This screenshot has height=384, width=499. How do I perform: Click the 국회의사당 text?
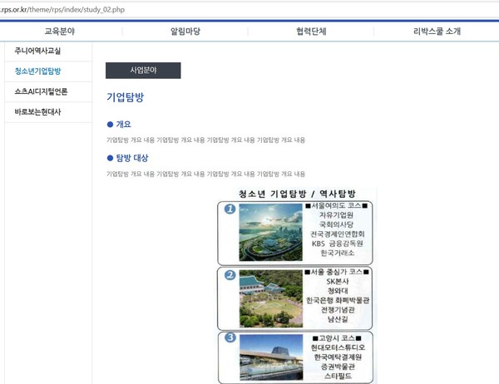(x=336, y=224)
